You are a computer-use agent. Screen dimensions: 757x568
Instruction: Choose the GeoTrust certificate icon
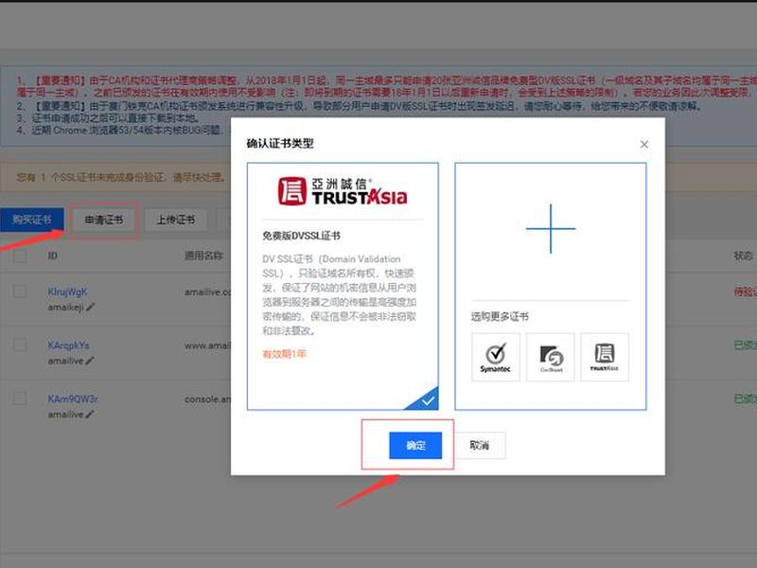tap(551, 358)
